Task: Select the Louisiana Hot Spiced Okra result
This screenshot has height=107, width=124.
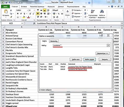Action: (77, 69)
